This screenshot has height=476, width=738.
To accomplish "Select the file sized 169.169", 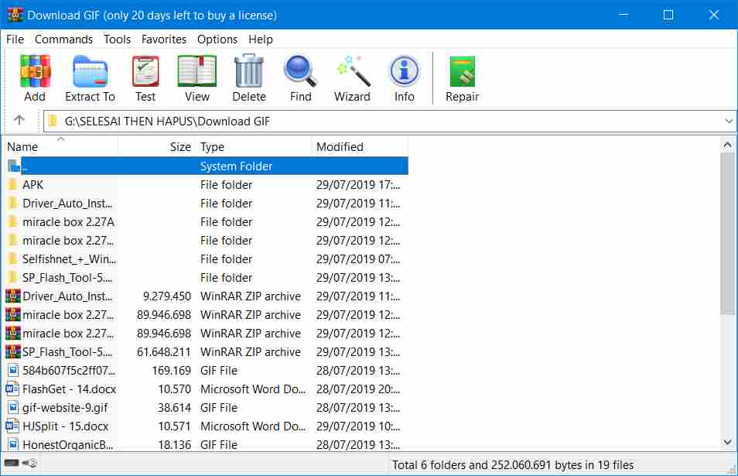I will [171, 371].
